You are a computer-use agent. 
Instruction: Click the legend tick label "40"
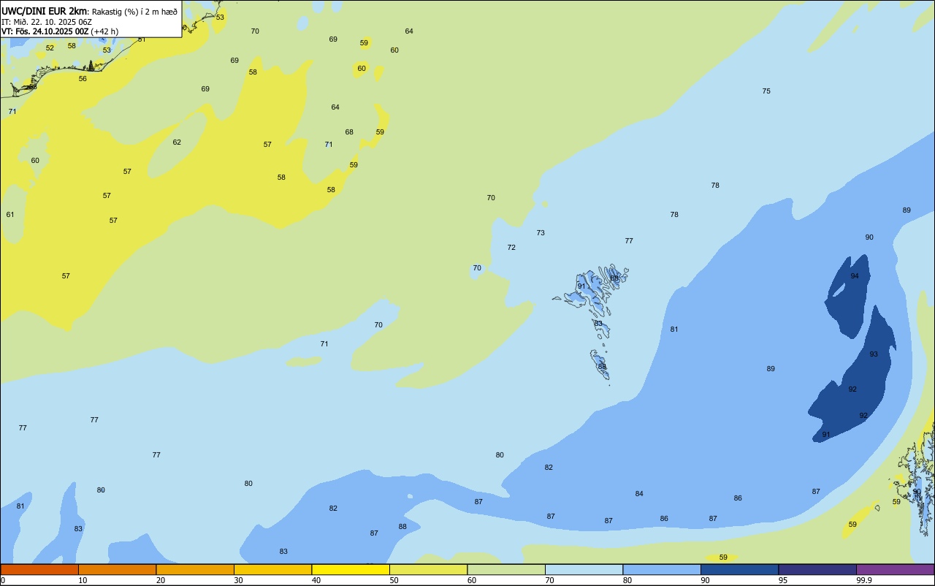pos(316,580)
